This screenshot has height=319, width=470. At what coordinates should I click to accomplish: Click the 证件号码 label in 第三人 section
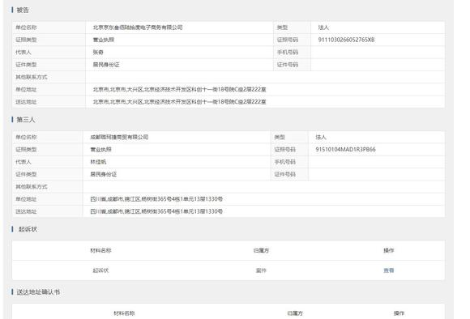click(x=284, y=174)
